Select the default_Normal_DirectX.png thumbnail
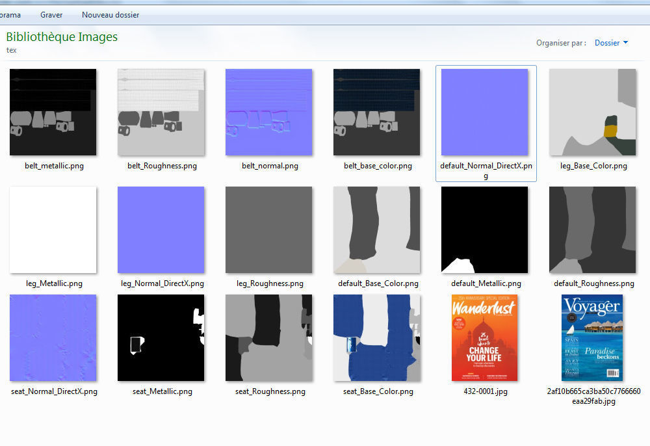The width and height of the screenshot is (650, 446). pos(485,112)
